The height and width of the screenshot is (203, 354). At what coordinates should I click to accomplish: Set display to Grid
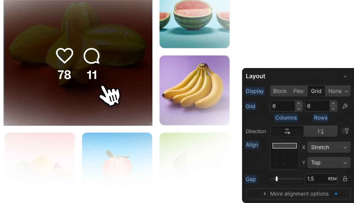tap(316, 91)
